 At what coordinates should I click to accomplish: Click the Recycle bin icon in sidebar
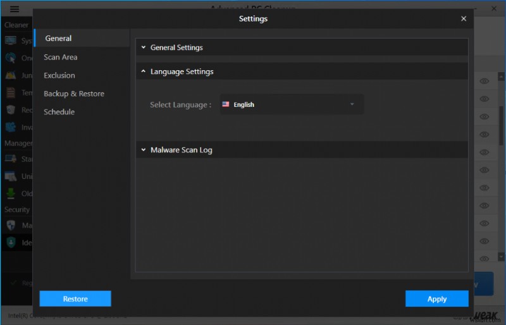tap(10, 110)
